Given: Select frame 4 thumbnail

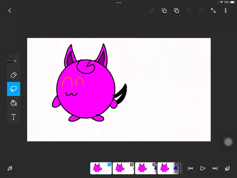Looking at the screenshot, I should coord(168,168).
